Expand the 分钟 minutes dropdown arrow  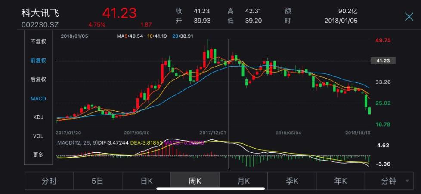click(407, 181)
